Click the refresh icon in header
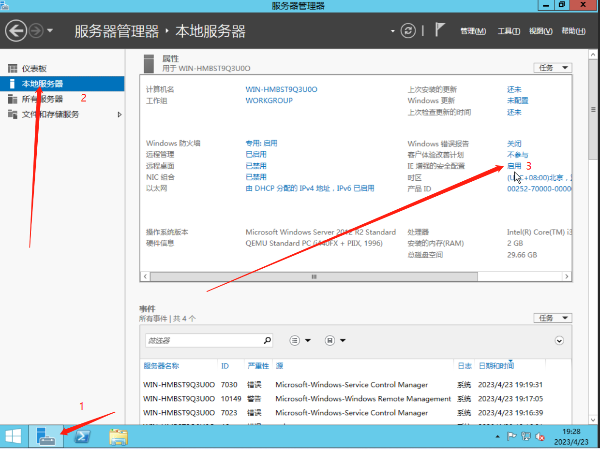This screenshot has height=449, width=600. [x=408, y=31]
